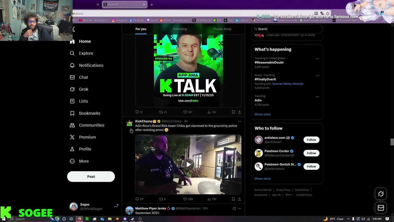394x222 pixels.
Task: Repost the KickChamp post
Action: coord(162,199)
